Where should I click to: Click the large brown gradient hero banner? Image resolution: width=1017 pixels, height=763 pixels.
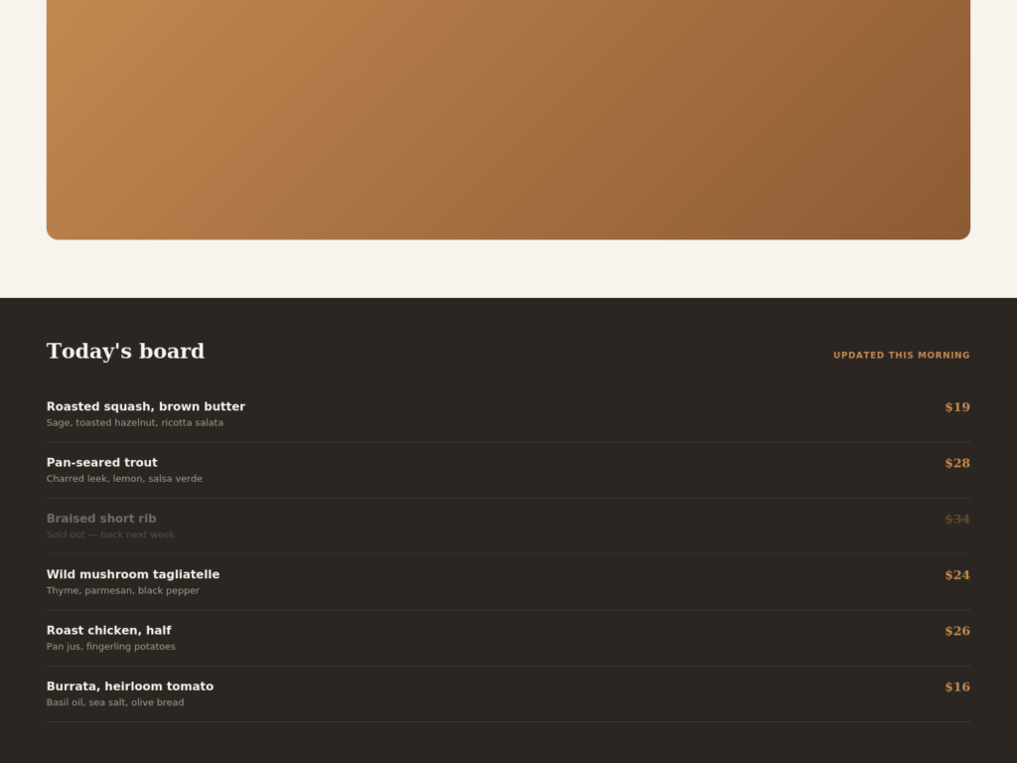click(508, 119)
